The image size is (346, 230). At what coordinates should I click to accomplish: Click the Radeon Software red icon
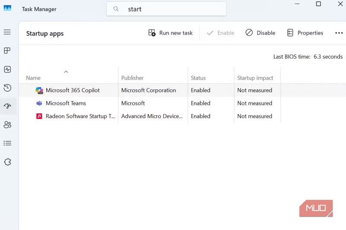[39, 116]
